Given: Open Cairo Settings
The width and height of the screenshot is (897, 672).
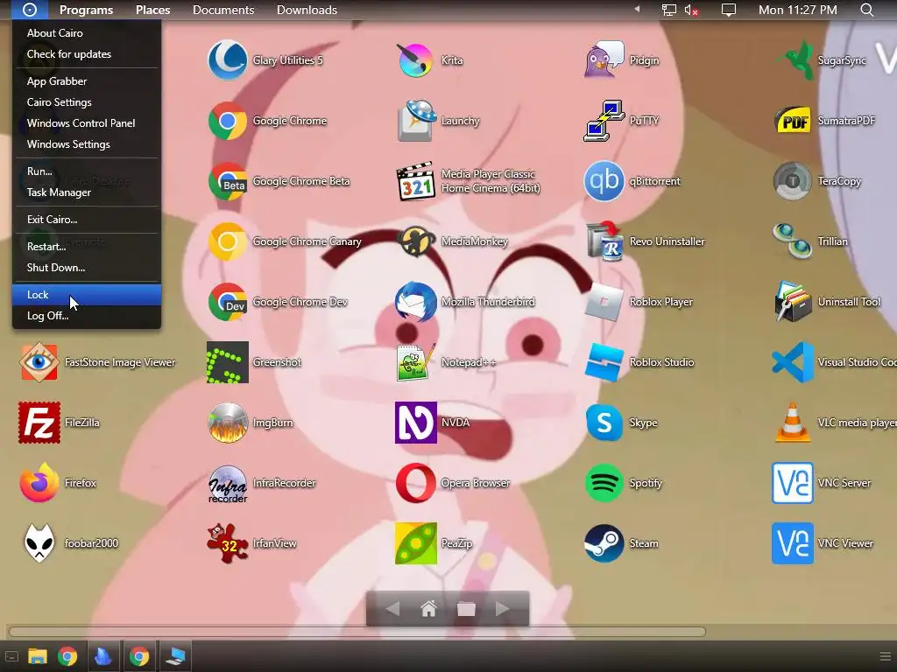Looking at the screenshot, I should (87, 102).
